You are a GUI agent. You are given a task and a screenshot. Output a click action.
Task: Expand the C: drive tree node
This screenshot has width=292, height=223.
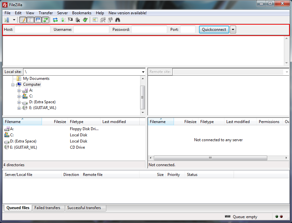click(19, 96)
